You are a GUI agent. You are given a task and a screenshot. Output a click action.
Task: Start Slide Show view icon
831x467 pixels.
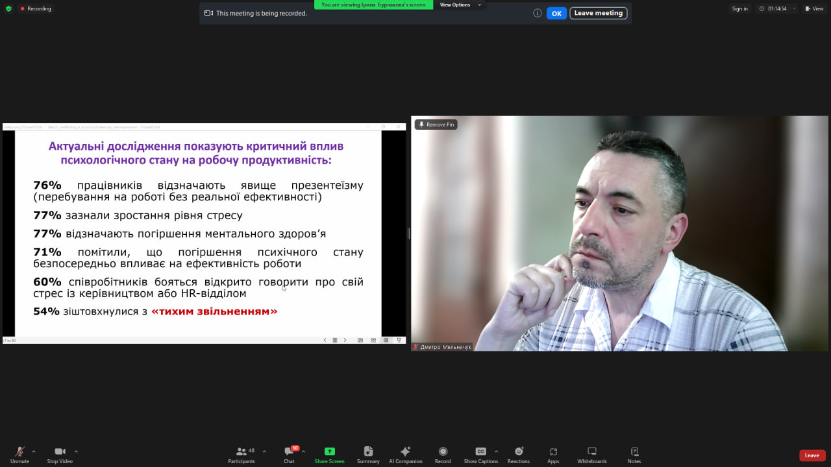[x=399, y=340]
